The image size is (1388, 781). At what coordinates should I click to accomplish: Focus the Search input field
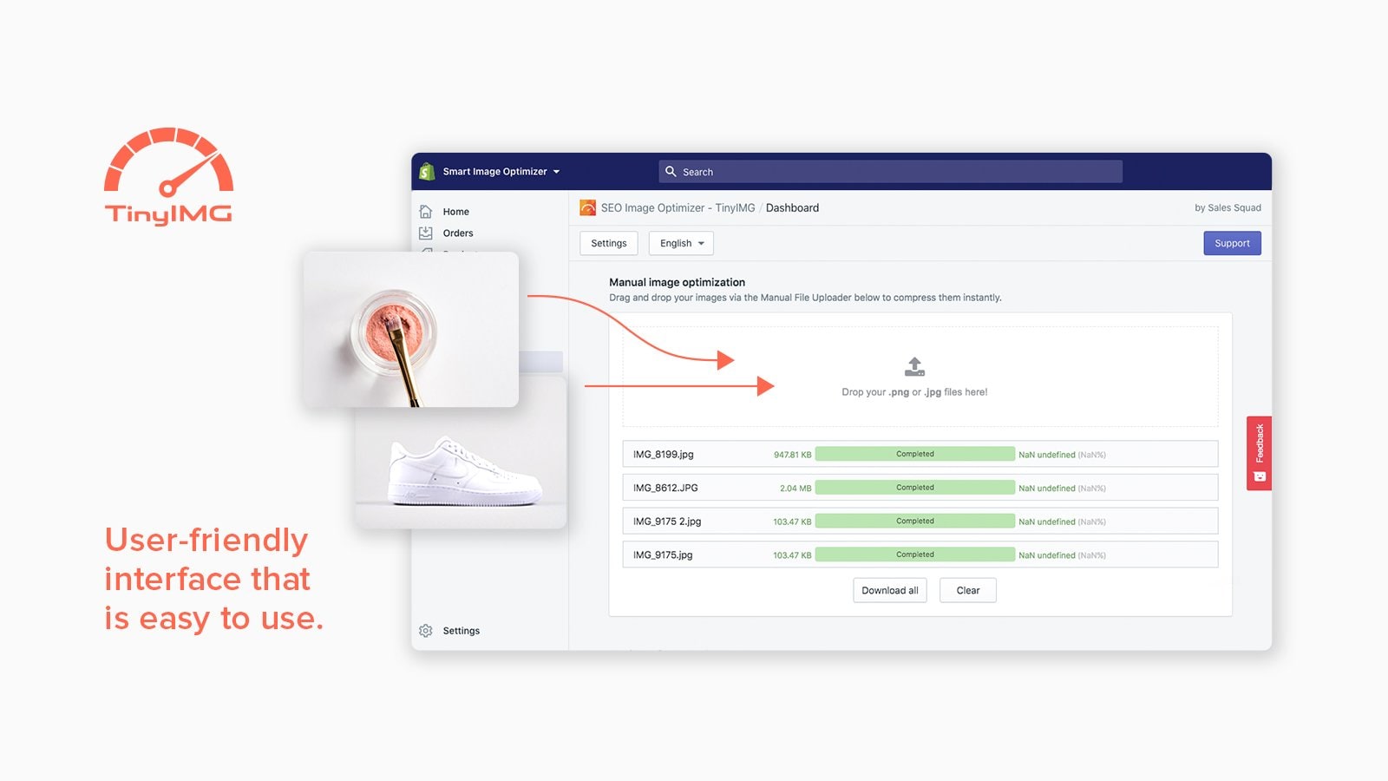pyautogui.click(x=890, y=172)
